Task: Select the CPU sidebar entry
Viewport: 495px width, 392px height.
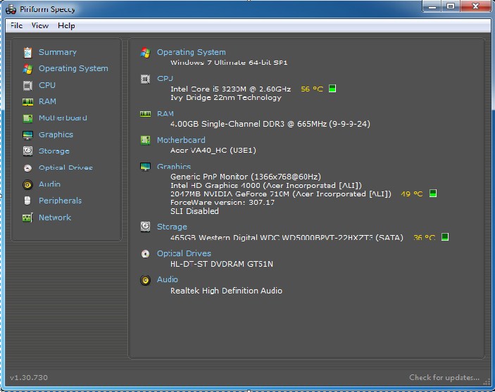Action: tap(47, 85)
